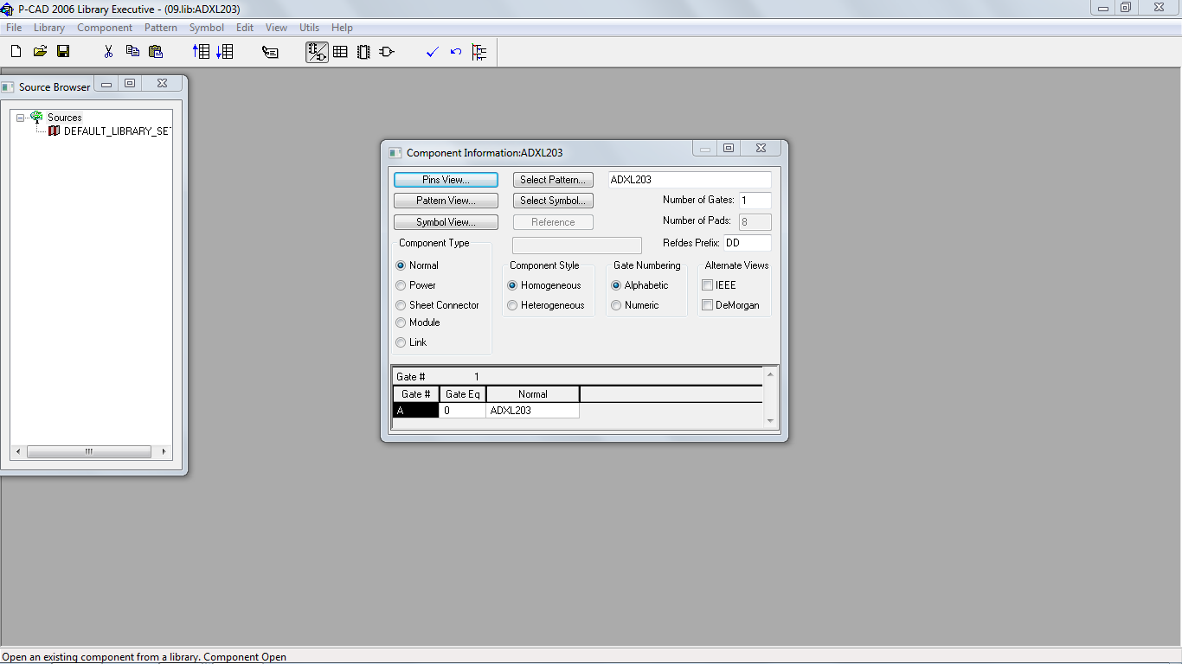Screen dimensions: 1182x664
Task: Click the ADXL203 cell in Normal column
Action: [533, 411]
